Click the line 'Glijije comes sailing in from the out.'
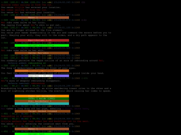181x135 pixels. pos(27,5)
